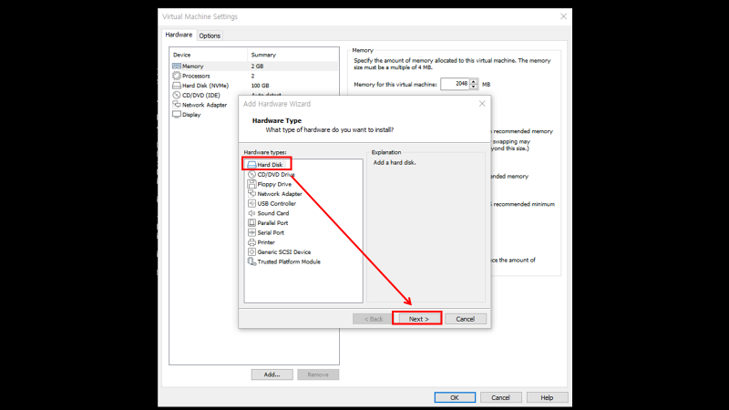Click the Hard Disk (NVMe) device icon
Screen dimensions: 729x410
coord(176,86)
